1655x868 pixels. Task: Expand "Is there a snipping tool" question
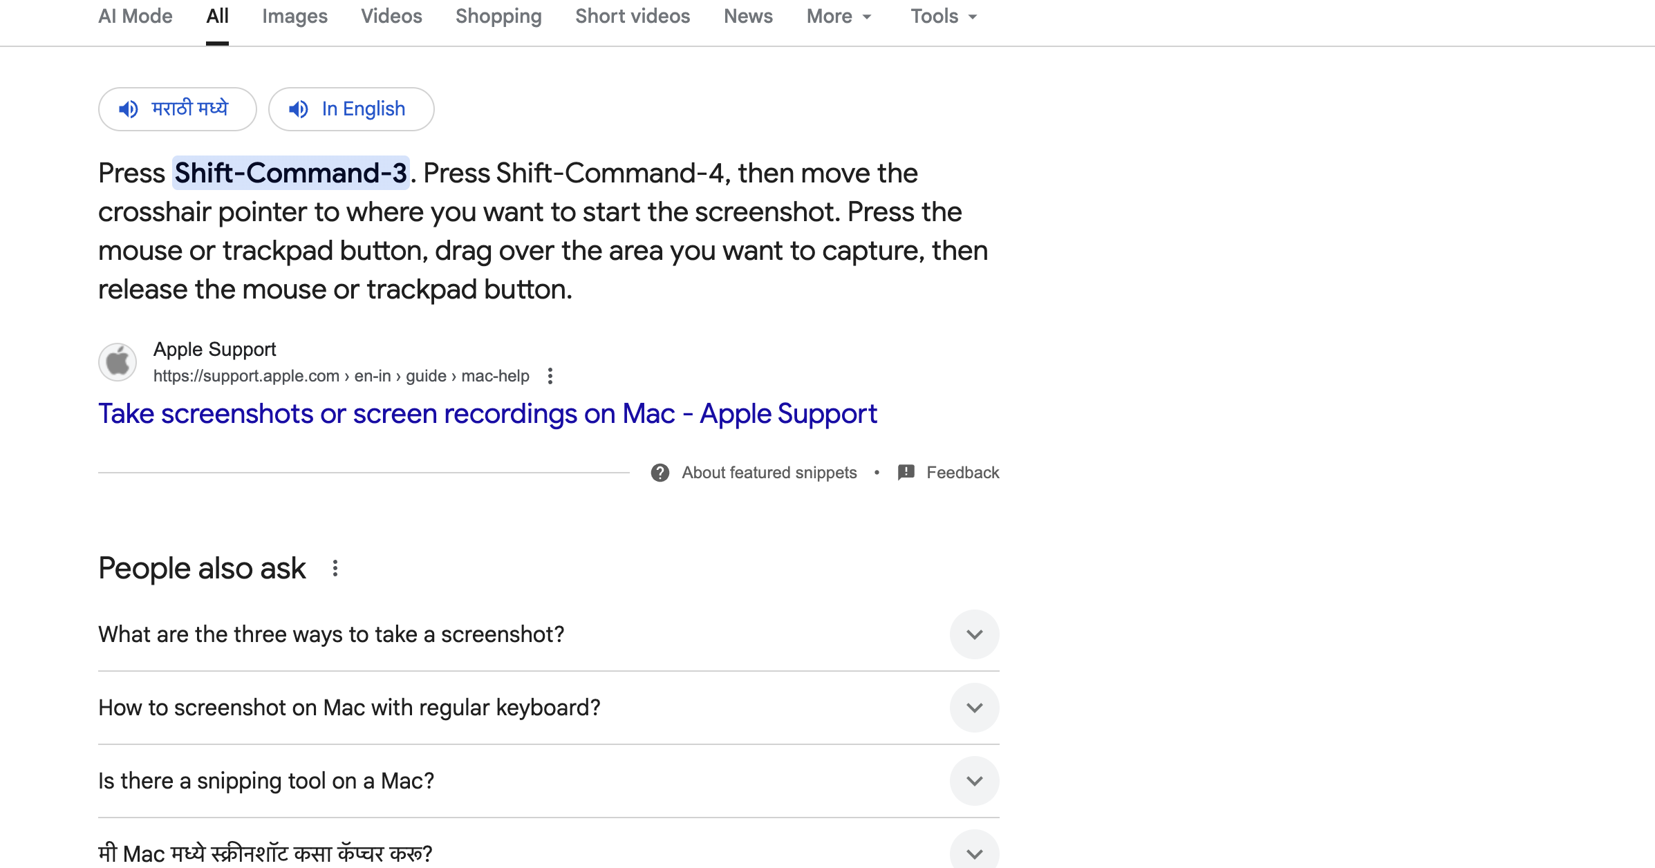pyautogui.click(x=974, y=781)
